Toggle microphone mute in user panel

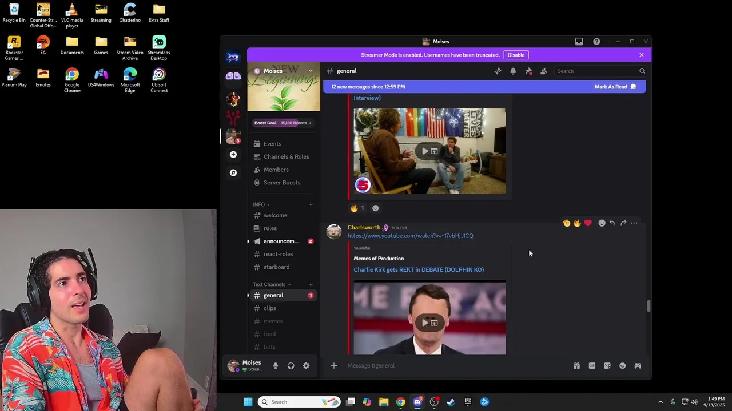coord(276,366)
